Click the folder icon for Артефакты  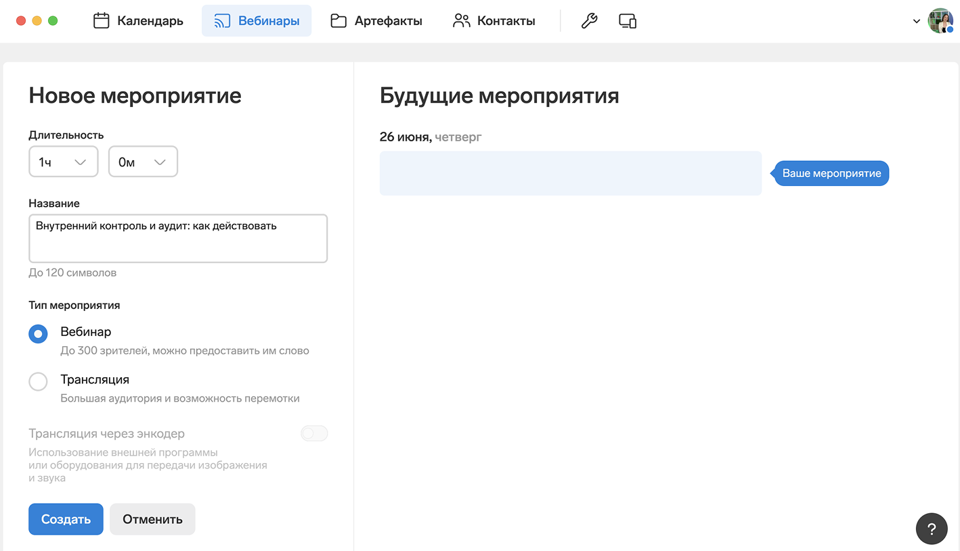pos(339,21)
